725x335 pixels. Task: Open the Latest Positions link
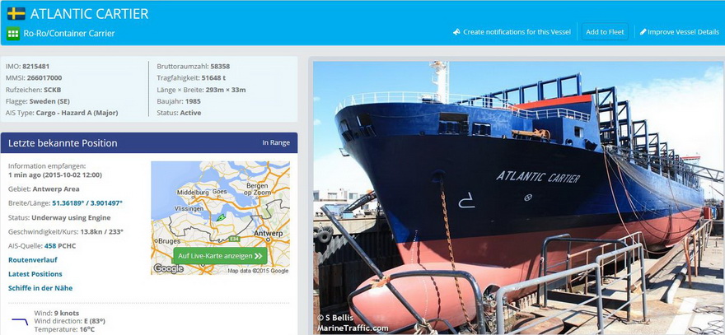tap(35, 274)
